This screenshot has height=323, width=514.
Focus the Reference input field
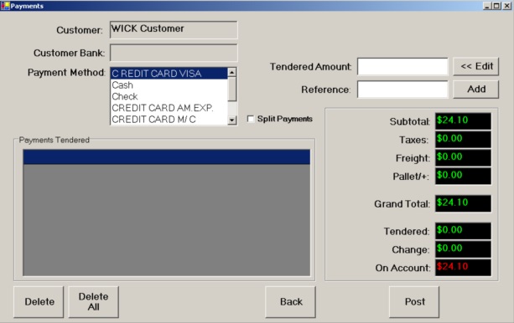[x=402, y=90]
